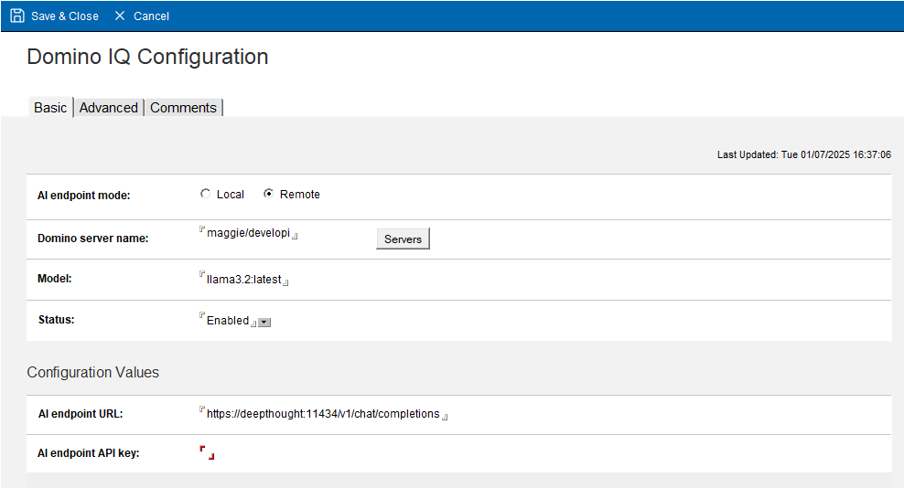Image resolution: width=904 pixels, height=488 pixels.
Task: Choose the Remote endpoint mode radio button
Action: (268, 194)
